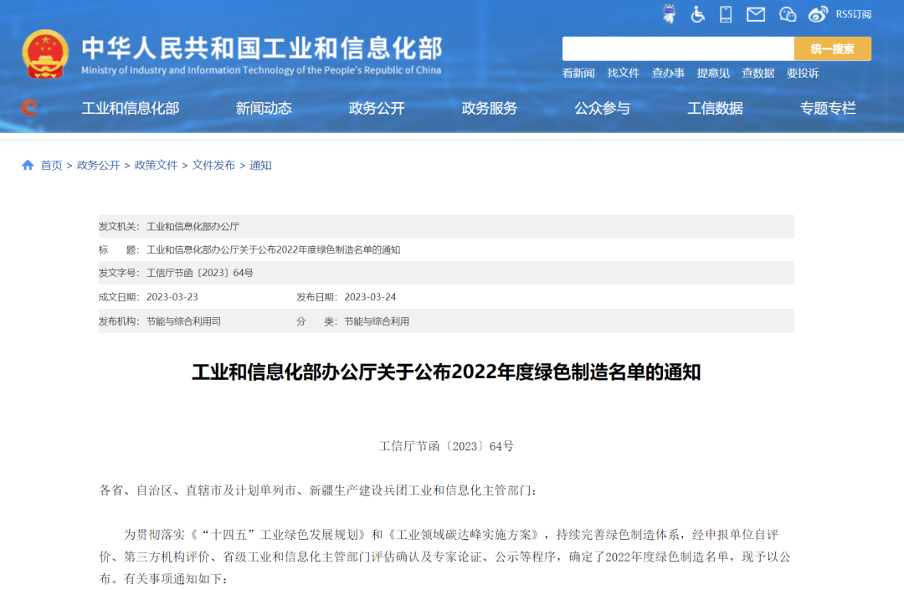Open the 新闻动态 navigation menu
The image size is (904, 590).
point(264,108)
